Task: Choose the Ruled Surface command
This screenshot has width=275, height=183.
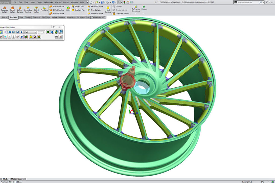Action: (57, 13)
